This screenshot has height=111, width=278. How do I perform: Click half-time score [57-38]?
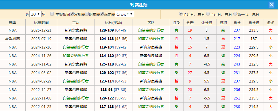pyautogui.click(x=120, y=90)
